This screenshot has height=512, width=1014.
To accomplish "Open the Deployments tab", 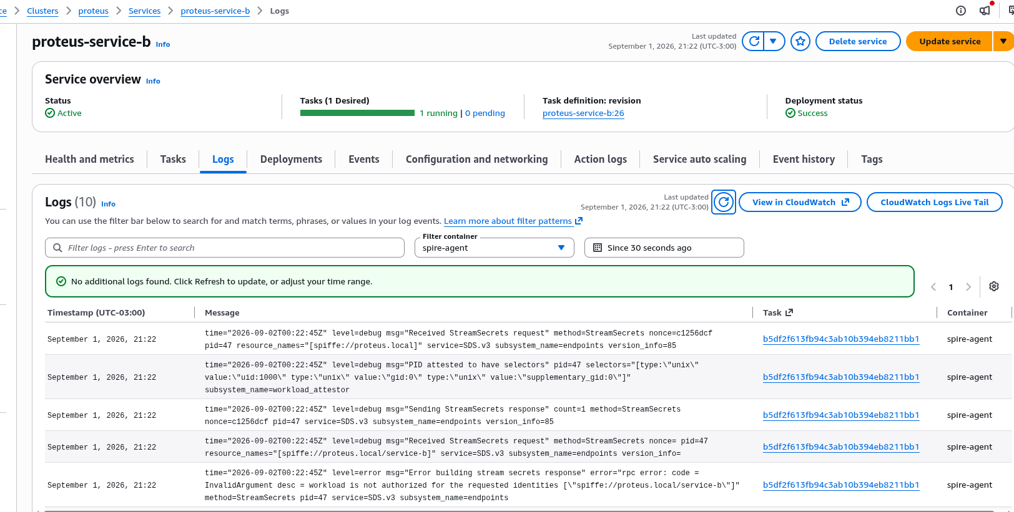I will point(291,159).
